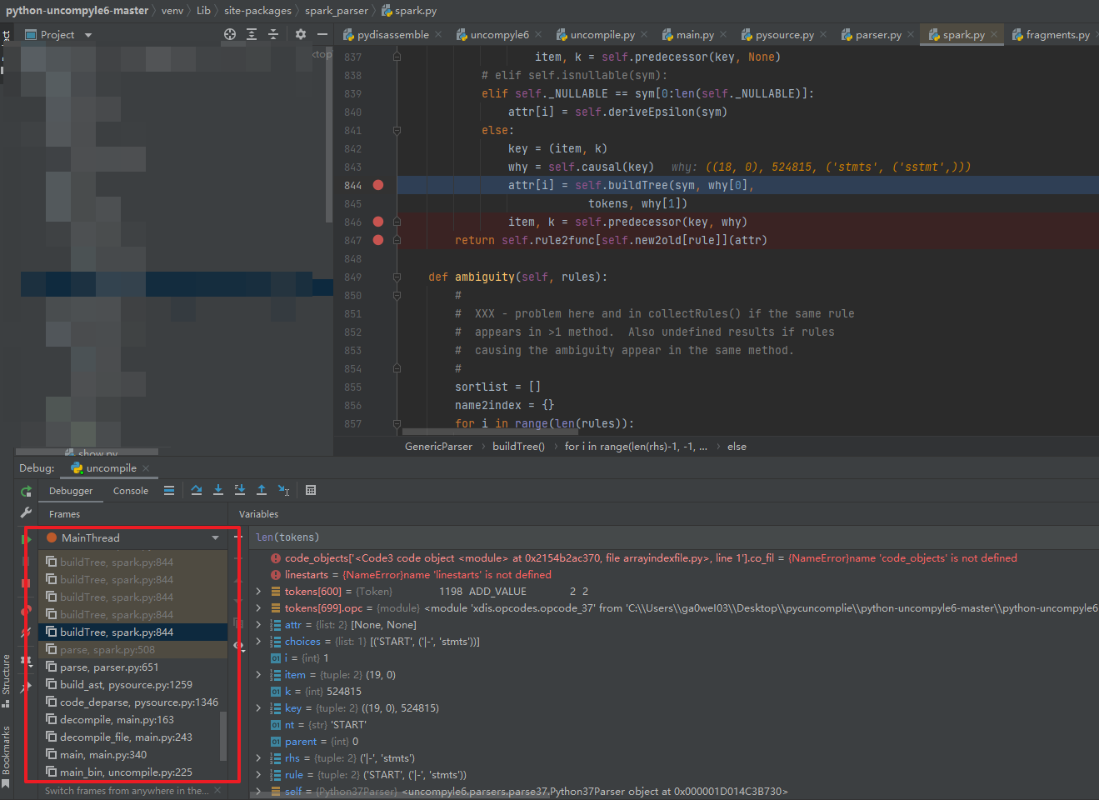The height and width of the screenshot is (800, 1099).
Task: Open Project panel settings gear
Action: 301,34
